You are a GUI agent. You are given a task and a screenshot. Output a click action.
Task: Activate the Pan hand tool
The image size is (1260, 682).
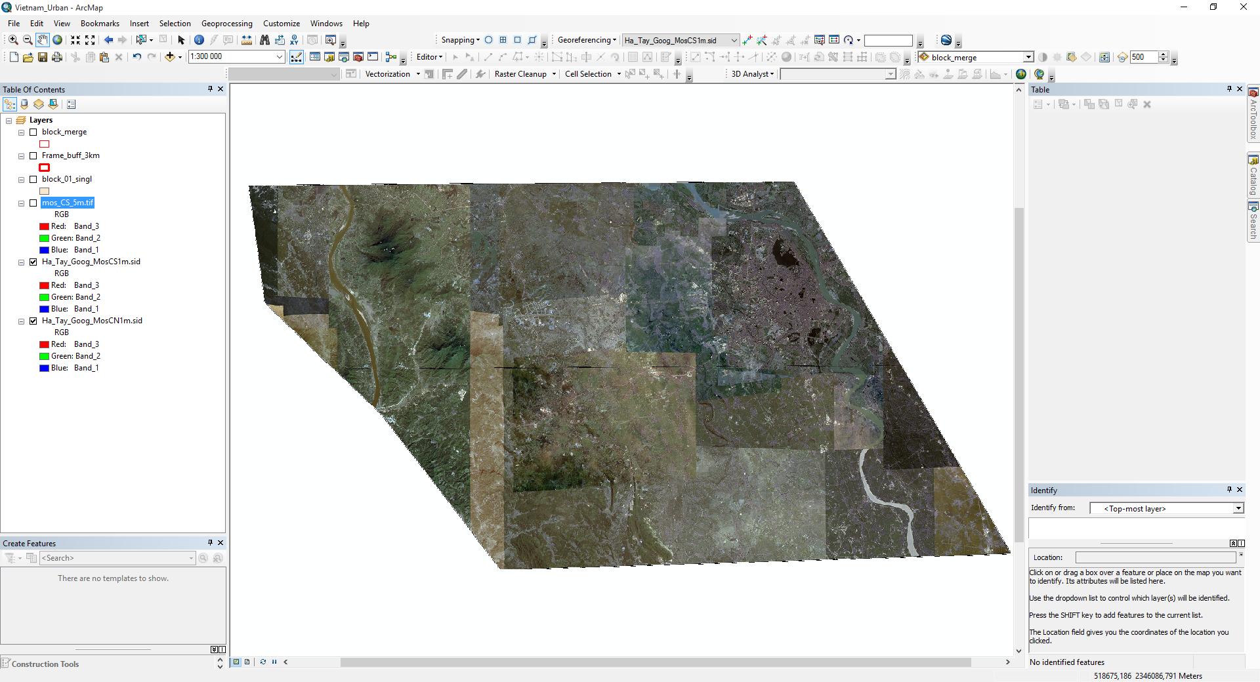pos(42,40)
